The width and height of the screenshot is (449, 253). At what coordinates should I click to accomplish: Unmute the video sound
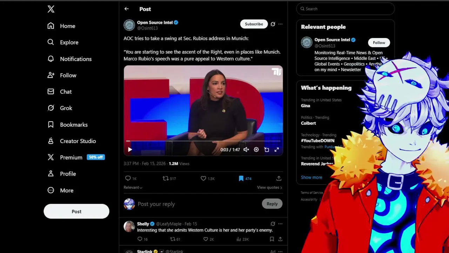pos(246,149)
